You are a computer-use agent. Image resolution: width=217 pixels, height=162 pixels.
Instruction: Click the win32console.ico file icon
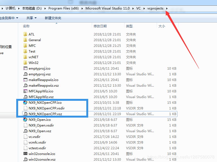coord(25,154)
